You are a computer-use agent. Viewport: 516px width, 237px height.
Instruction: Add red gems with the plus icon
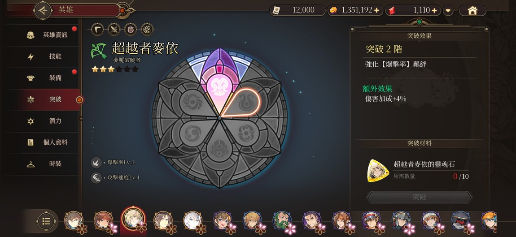(x=434, y=10)
